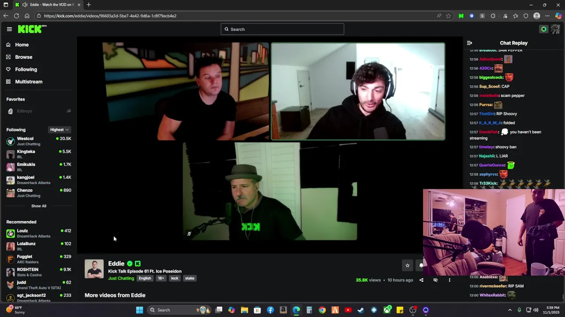Open Xbox app from the taskbar

(387, 310)
